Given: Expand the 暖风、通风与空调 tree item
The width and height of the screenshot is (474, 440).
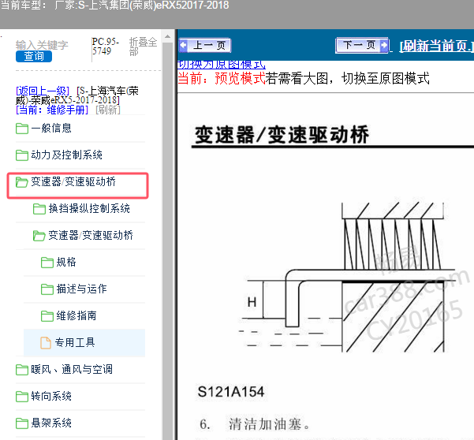Looking at the screenshot, I should coord(72,370).
